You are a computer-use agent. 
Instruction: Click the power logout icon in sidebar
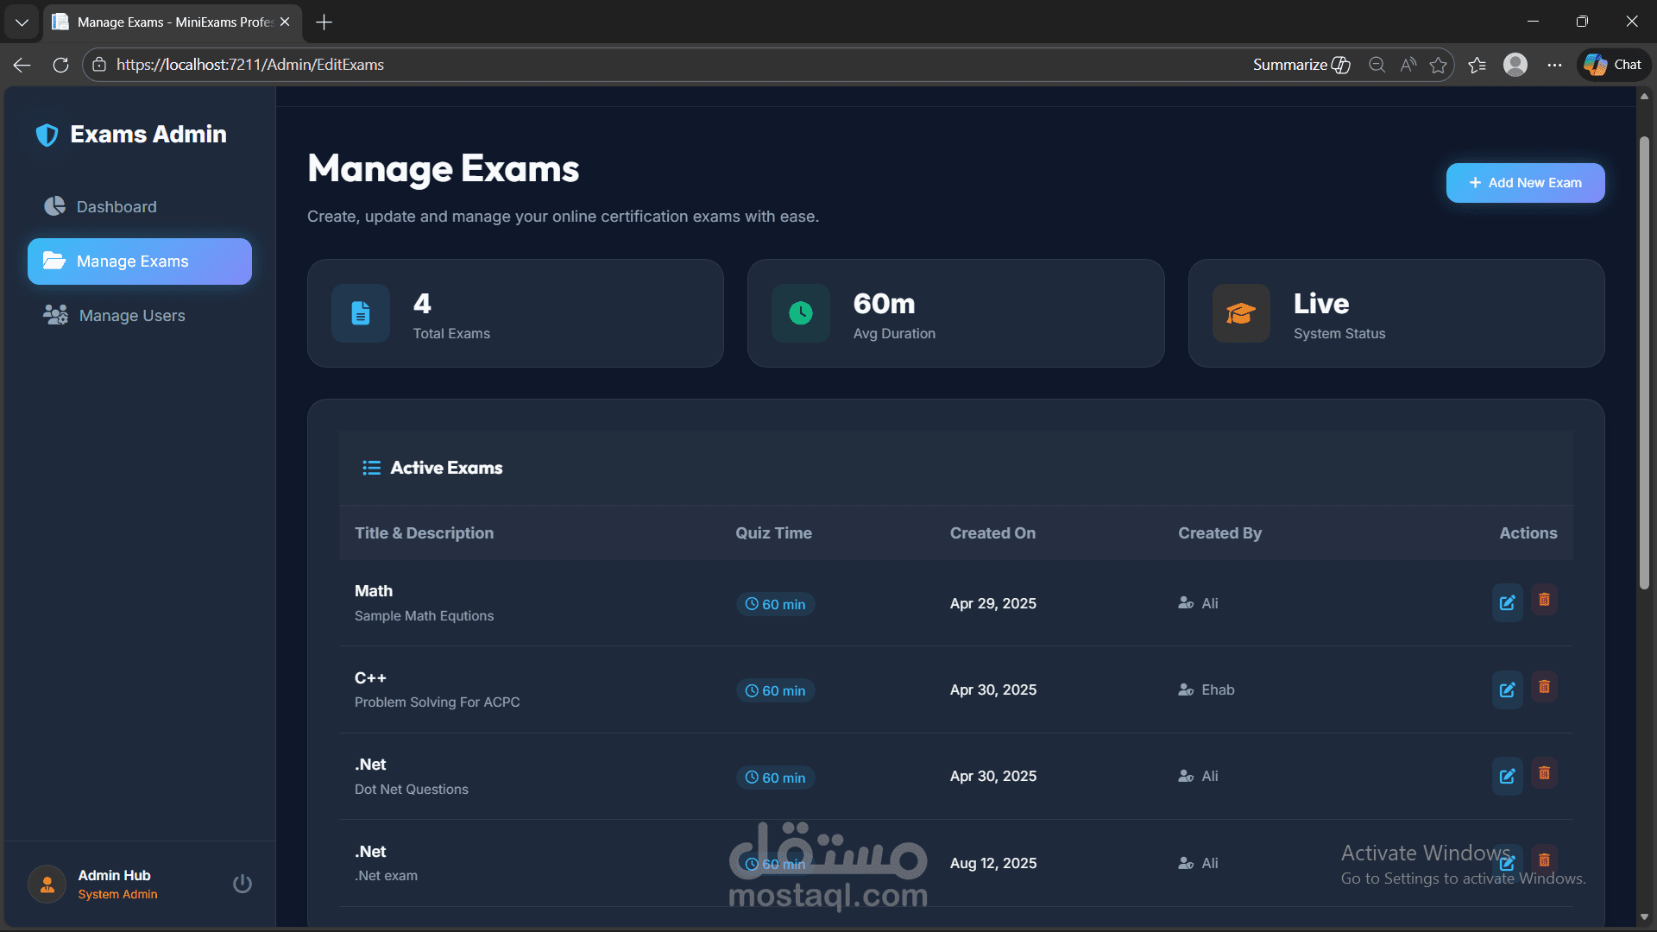[x=243, y=884]
